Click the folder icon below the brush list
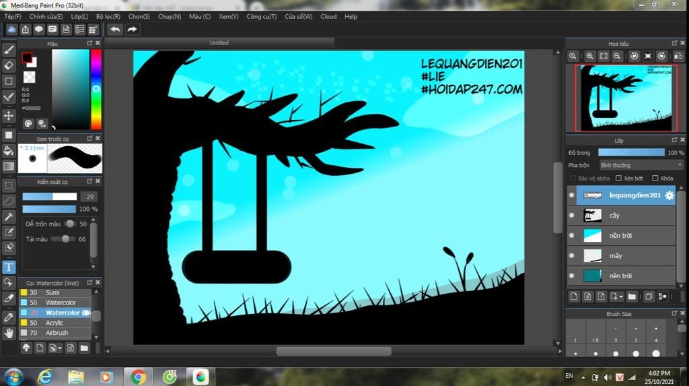Viewport: 689px width, 386px height. click(84, 348)
